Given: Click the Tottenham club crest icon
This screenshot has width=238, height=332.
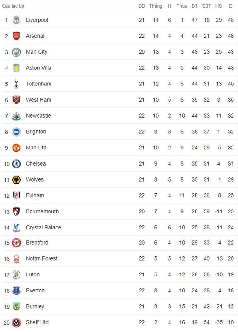Looking at the screenshot, I should point(16,84).
